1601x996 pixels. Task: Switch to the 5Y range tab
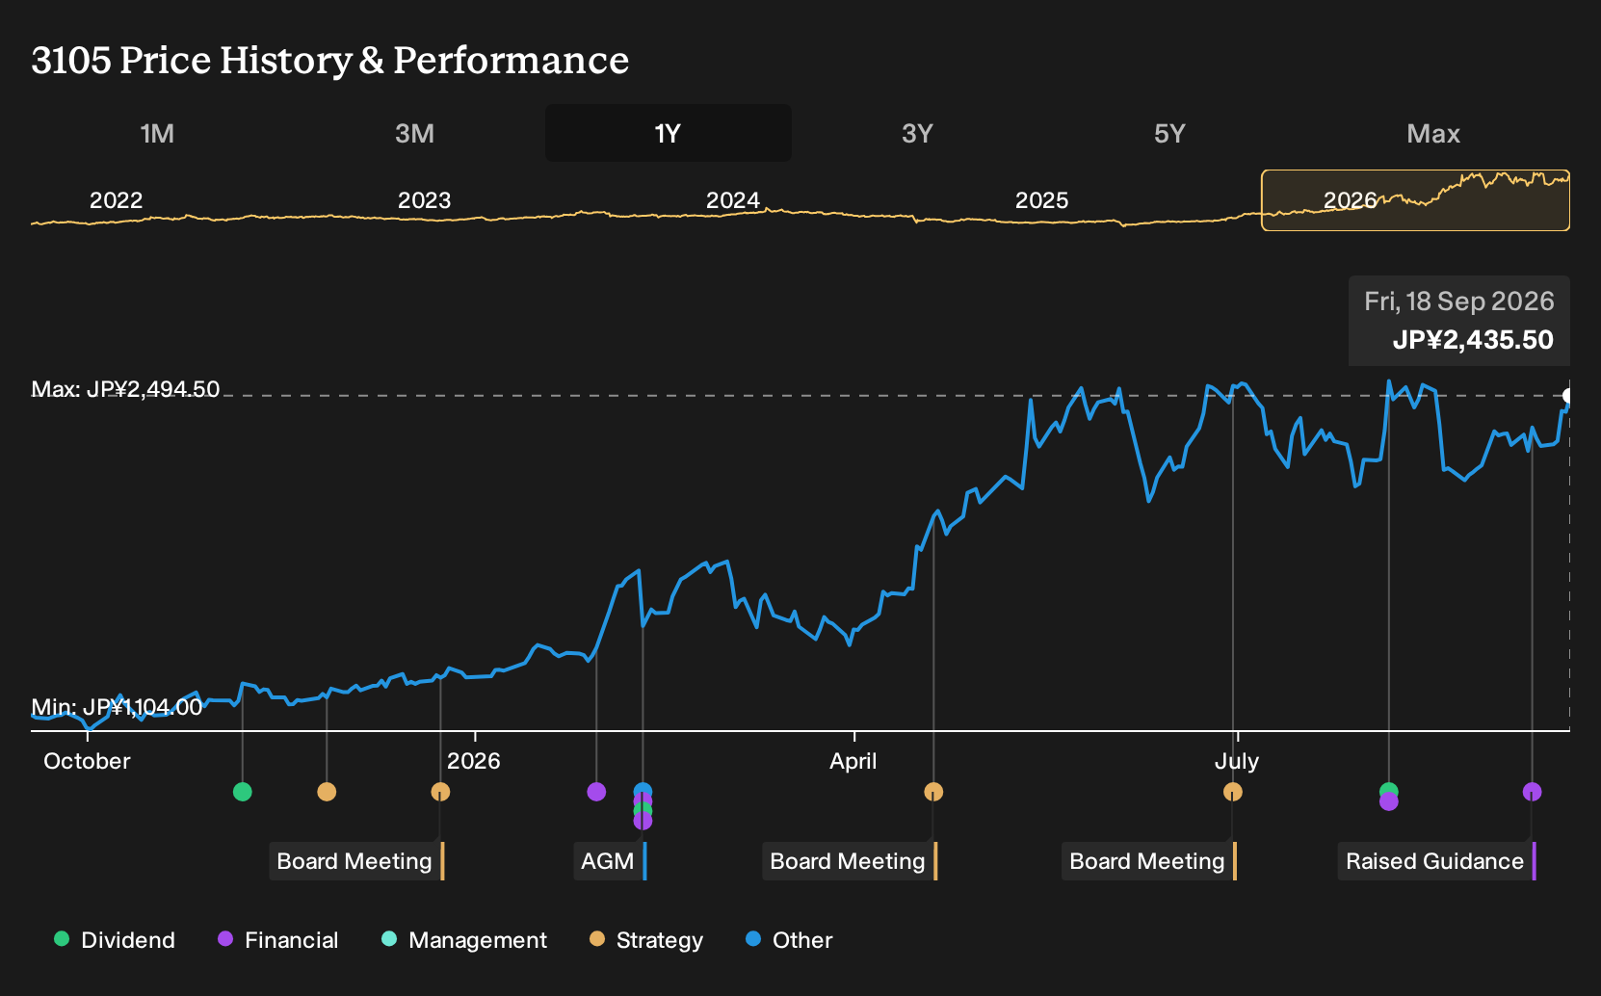click(1169, 133)
